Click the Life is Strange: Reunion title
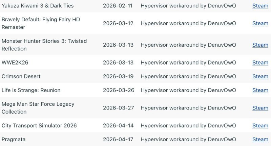The image size is (271, 146). (x=31, y=90)
